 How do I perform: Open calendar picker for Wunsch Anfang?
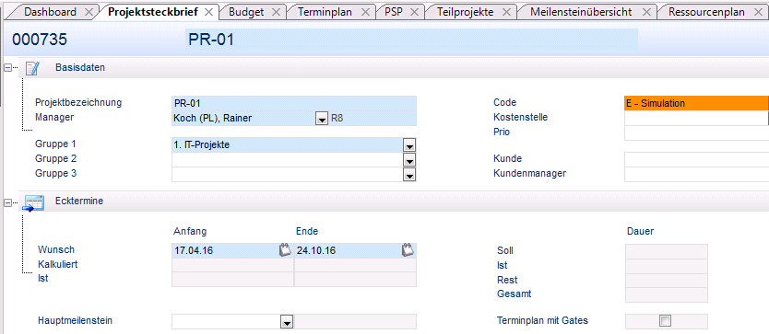(x=285, y=250)
